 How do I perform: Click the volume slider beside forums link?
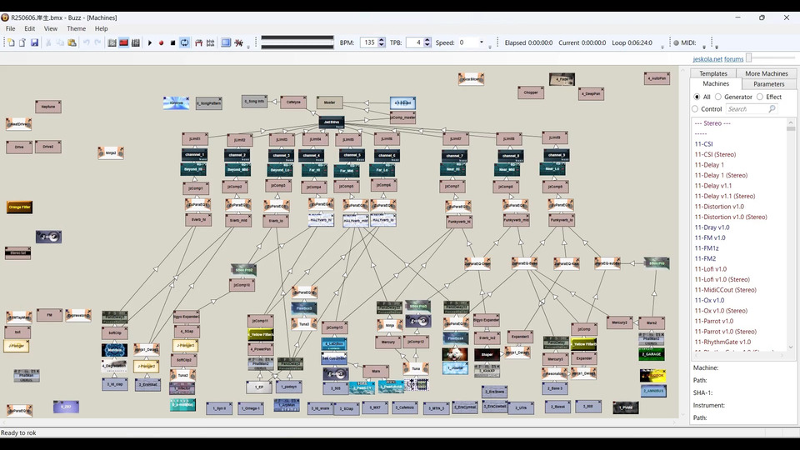(x=771, y=58)
